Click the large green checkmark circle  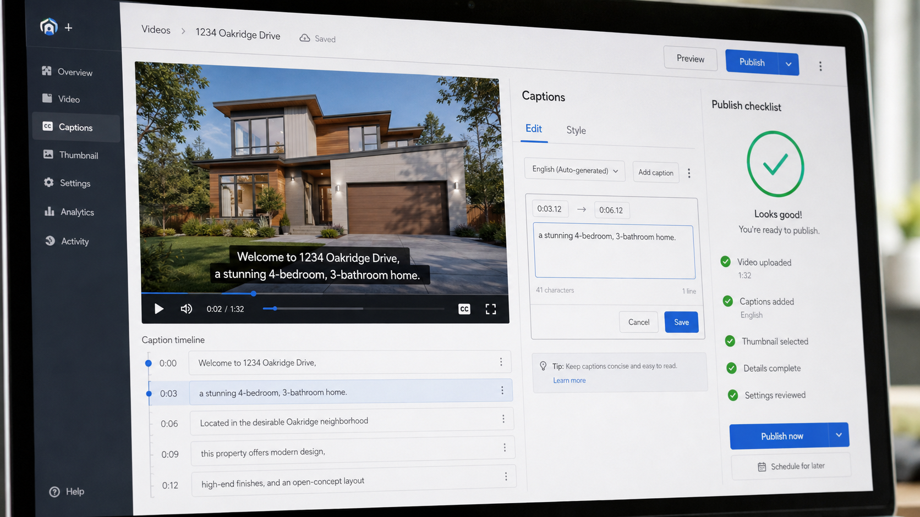click(x=775, y=164)
